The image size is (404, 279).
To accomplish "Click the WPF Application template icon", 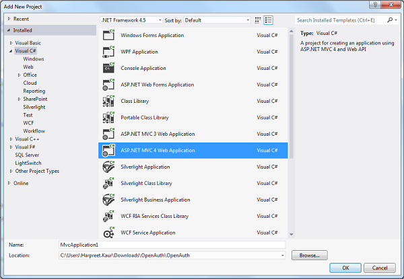I will pyautogui.click(x=108, y=52).
